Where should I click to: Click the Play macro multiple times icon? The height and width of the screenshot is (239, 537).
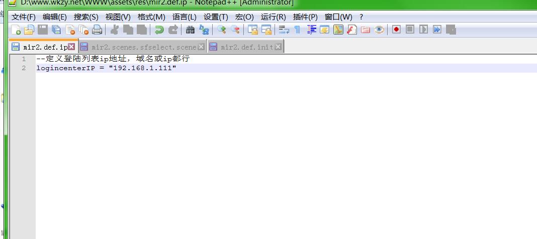(437, 30)
